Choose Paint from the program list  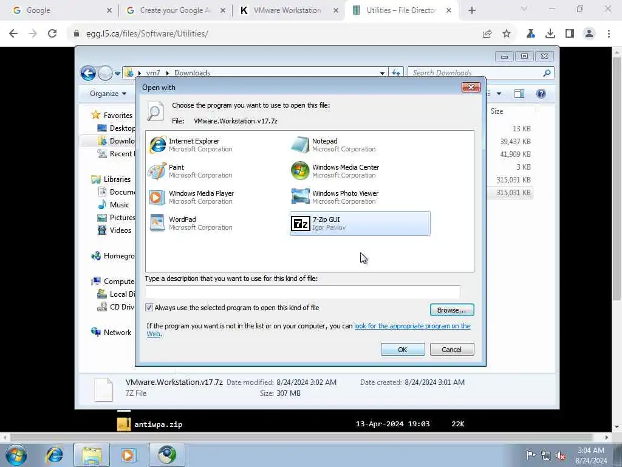point(191,171)
